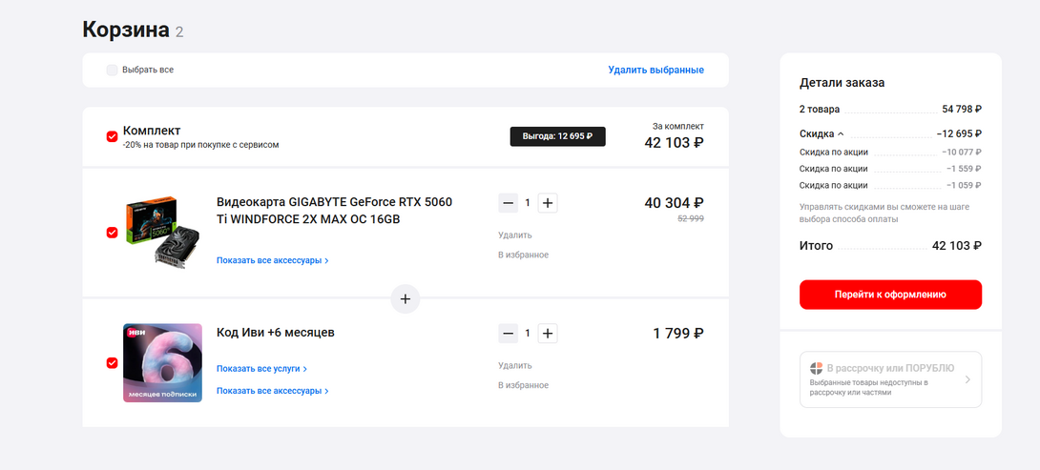Decrease quantity of Код Иви item
The width and height of the screenshot is (1040, 470).
(x=509, y=334)
